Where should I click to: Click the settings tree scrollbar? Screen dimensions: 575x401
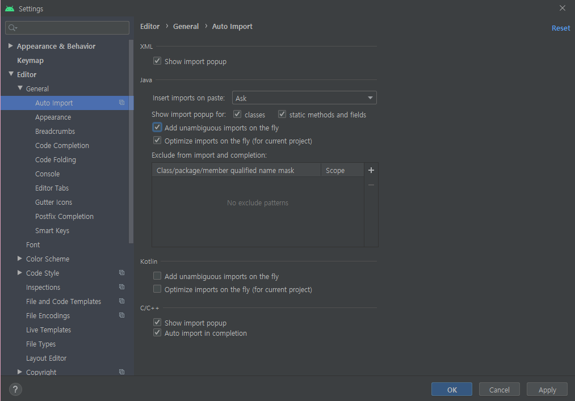click(x=131, y=141)
